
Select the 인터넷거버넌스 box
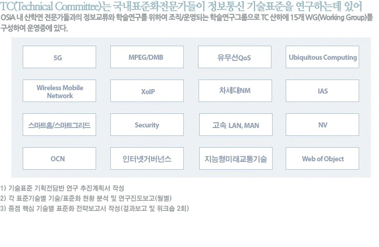[147, 158]
